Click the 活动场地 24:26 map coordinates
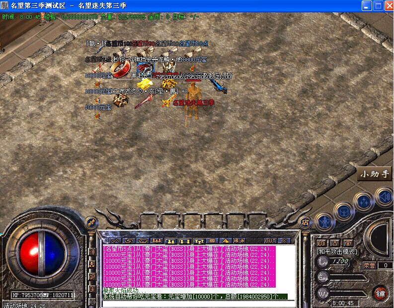Image resolution: width=394 pixels, height=308 pixels. 24,306
